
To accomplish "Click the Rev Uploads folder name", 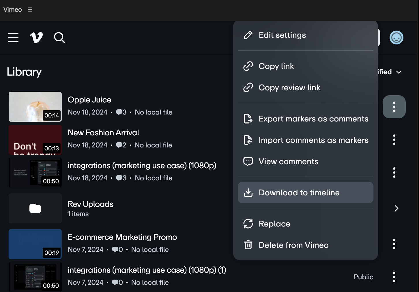I will 90,204.
